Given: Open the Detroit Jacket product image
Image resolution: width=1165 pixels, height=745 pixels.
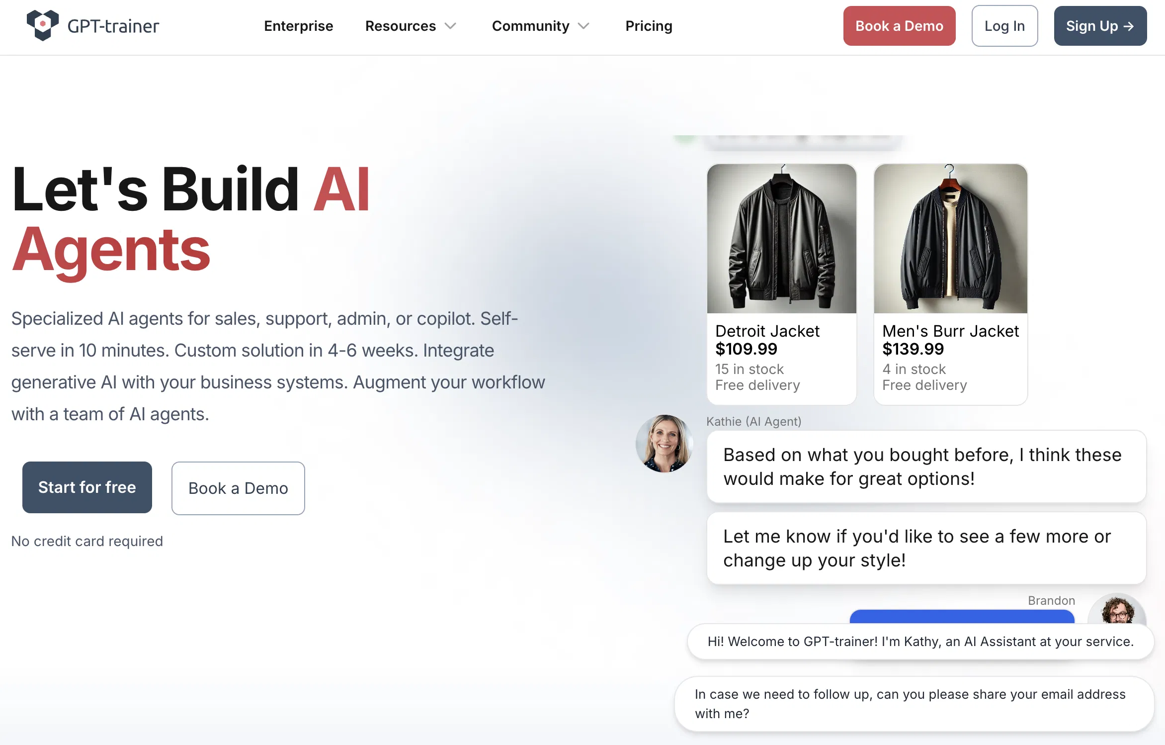Looking at the screenshot, I should (x=781, y=239).
